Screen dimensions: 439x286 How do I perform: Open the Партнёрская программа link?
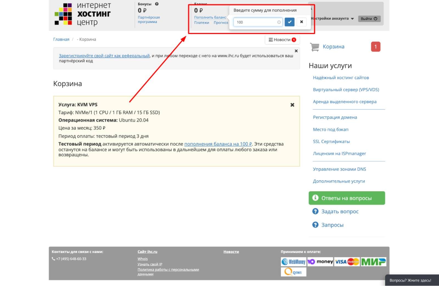(x=149, y=19)
